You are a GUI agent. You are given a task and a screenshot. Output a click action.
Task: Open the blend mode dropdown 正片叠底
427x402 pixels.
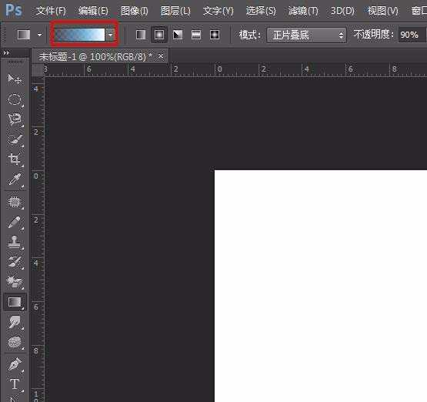(307, 35)
